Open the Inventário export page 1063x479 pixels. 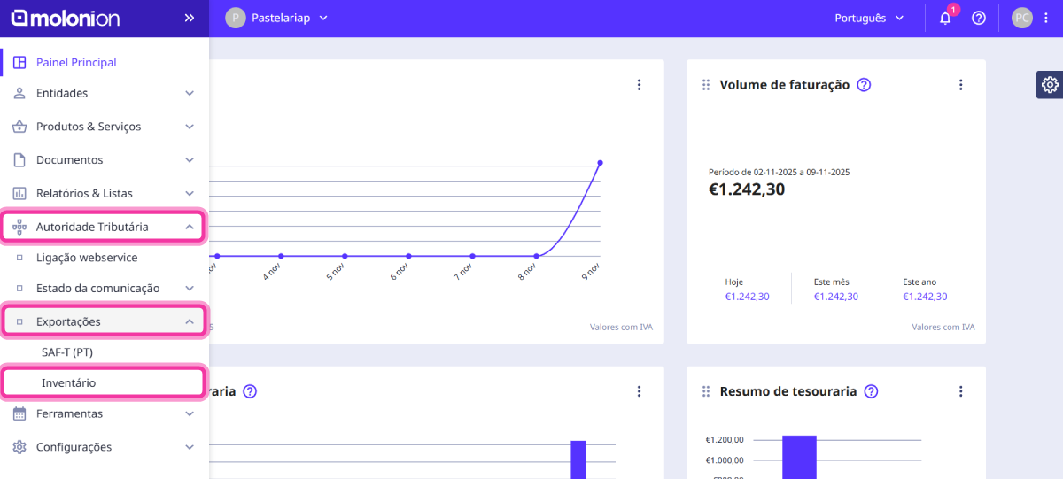(x=68, y=382)
